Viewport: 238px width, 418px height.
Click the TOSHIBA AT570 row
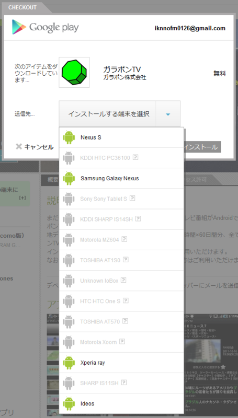click(x=121, y=322)
